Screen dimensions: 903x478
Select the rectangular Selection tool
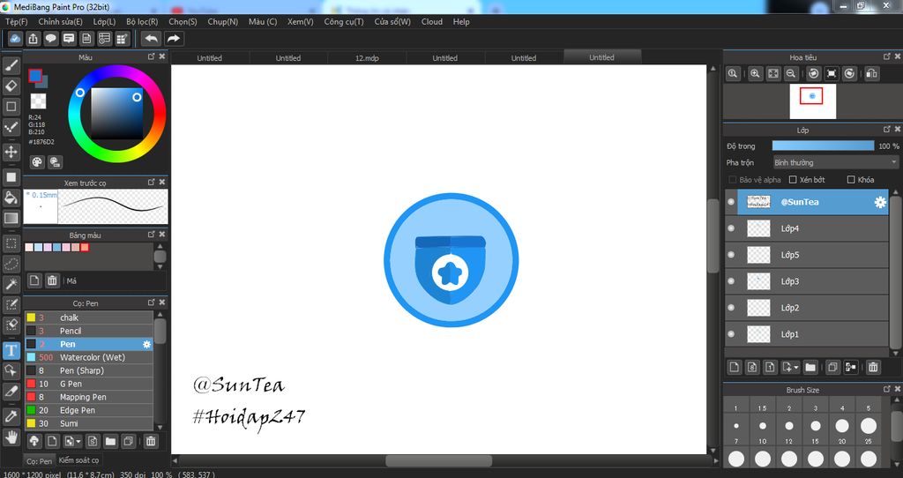point(11,243)
